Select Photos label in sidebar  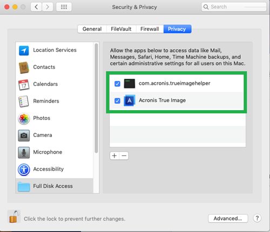tap(42, 118)
